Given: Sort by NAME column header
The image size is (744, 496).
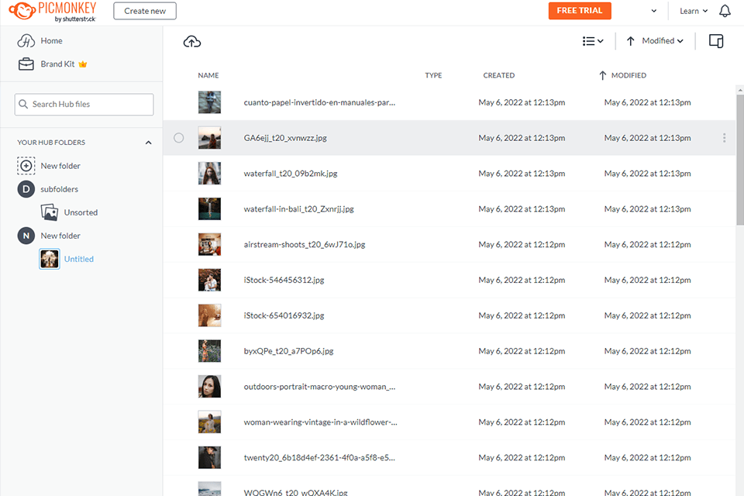Looking at the screenshot, I should [x=208, y=75].
